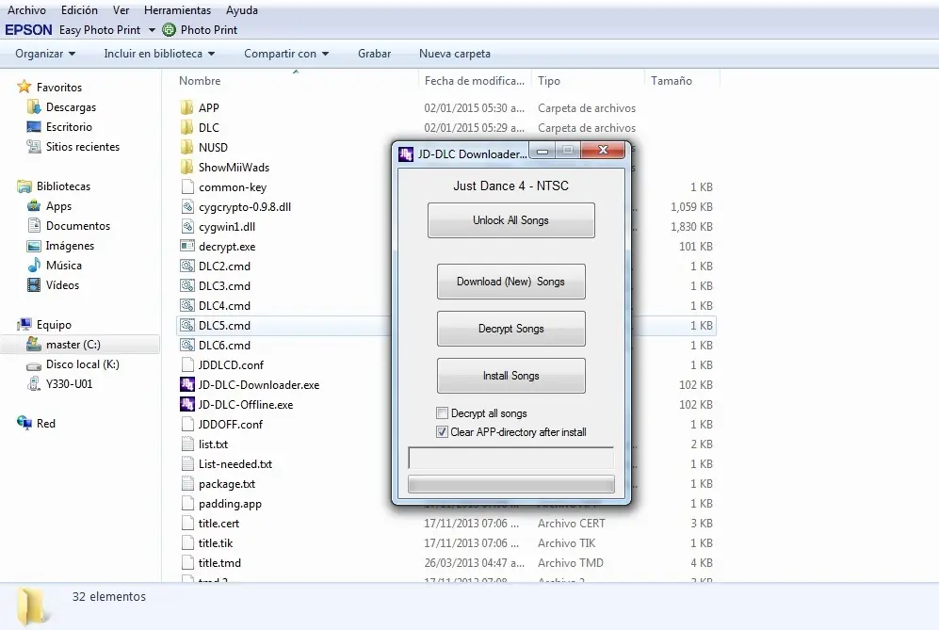The height and width of the screenshot is (630, 939).
Task: Click the cygcrypto-0.9.8.dll file icon
Action: pyautogui.click(x=187, y=206)
